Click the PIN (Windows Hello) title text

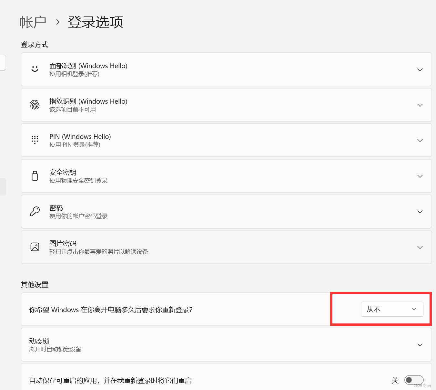[80, 136]
